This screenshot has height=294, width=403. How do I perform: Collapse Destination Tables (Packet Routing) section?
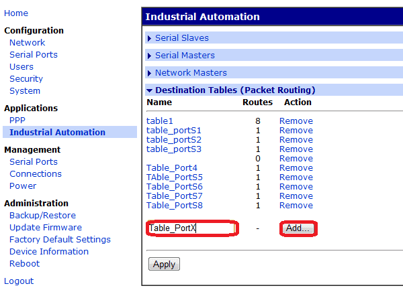[x=234, y=90]
